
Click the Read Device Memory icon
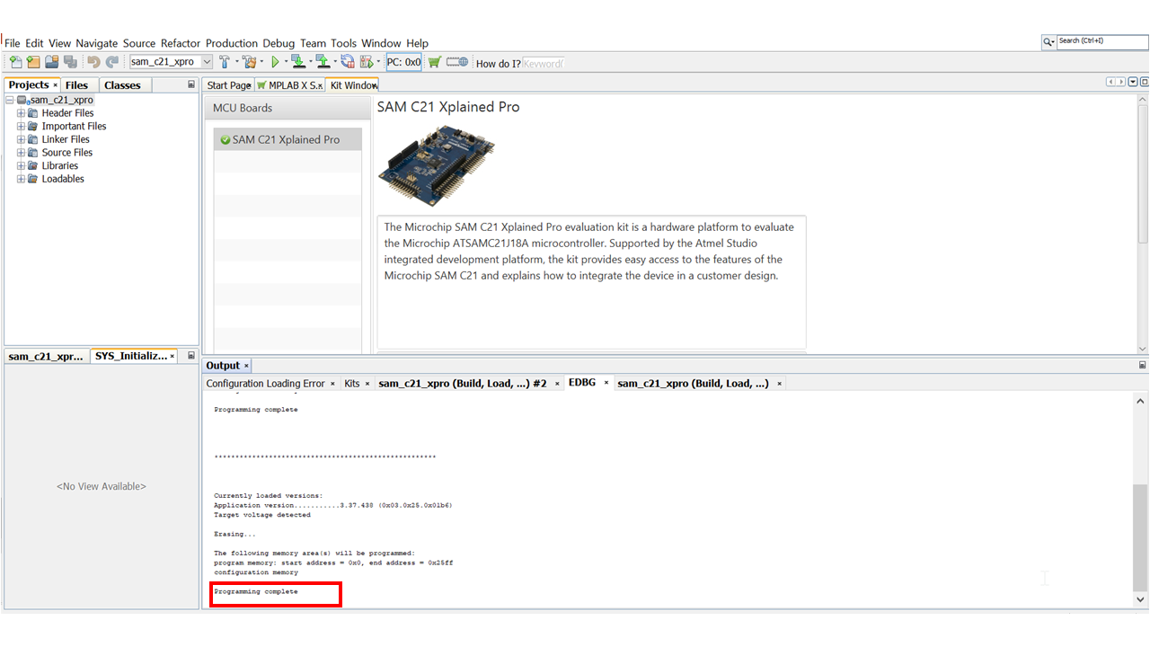point(323,62)
